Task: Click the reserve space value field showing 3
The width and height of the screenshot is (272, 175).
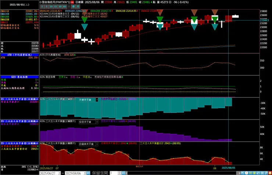Action: point(114,173)
